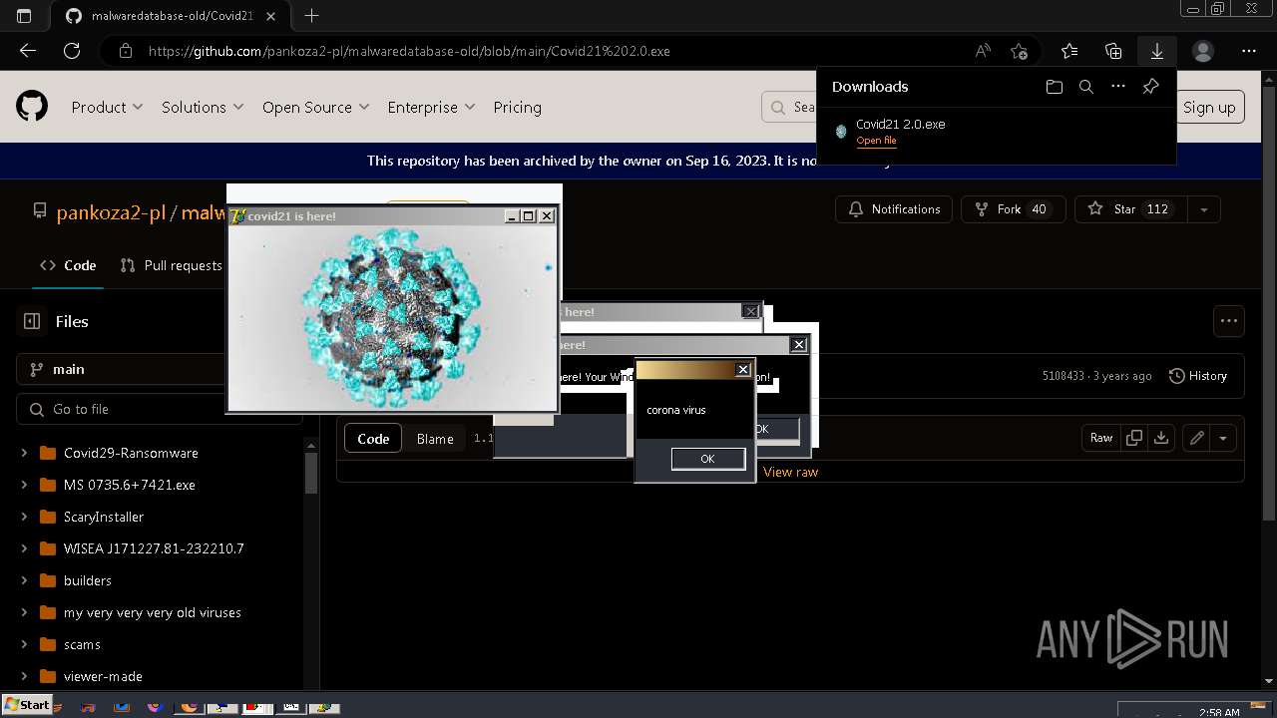The image size is (1277, 718).
Task: Open the three-dot file options button
Action: click(1229, 321)
